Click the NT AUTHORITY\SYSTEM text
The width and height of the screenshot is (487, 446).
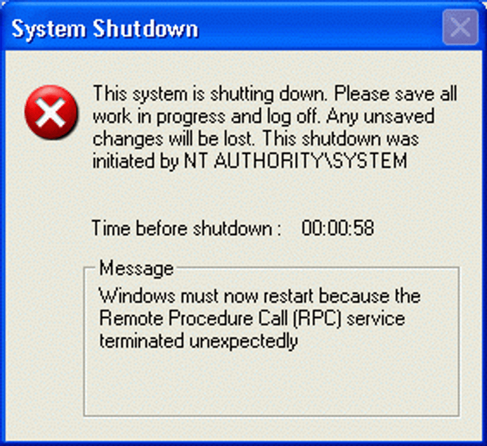point(295,161)
